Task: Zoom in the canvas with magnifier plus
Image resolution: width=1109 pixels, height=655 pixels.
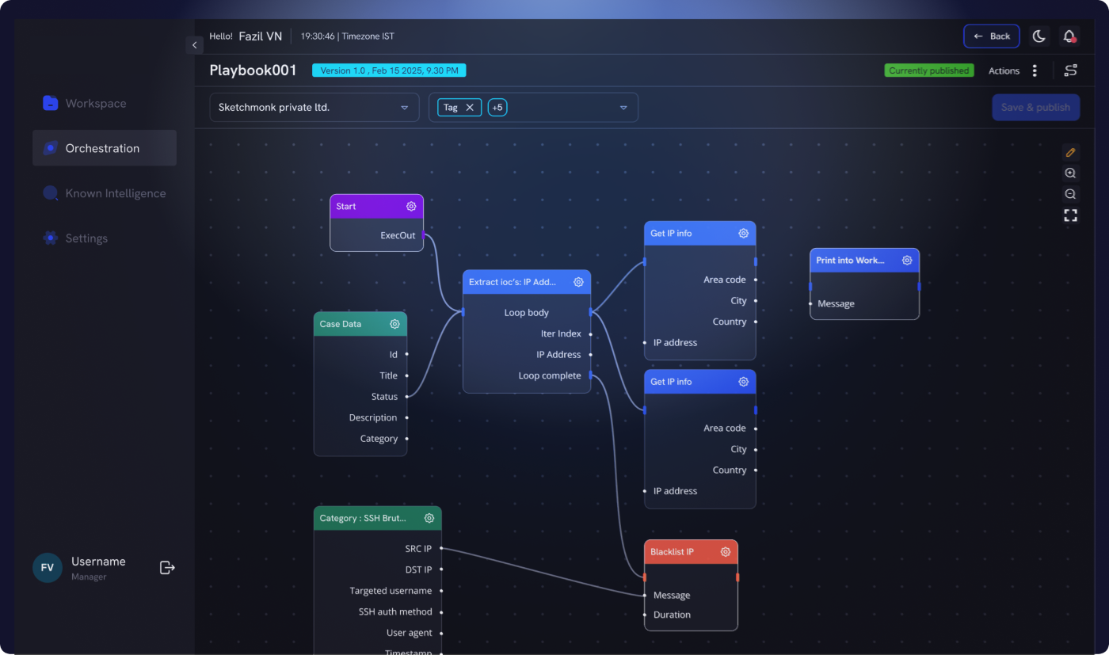Action: [x=1070, y=173]
